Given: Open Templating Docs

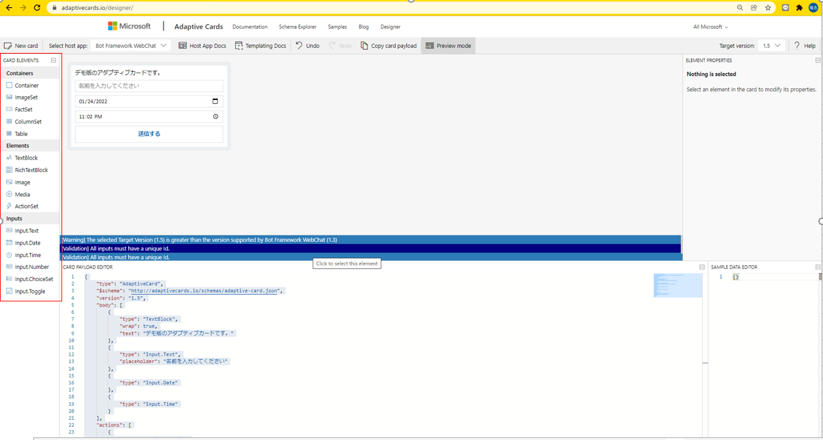Looking at the screenshot, I should click(x=260, y=46).
